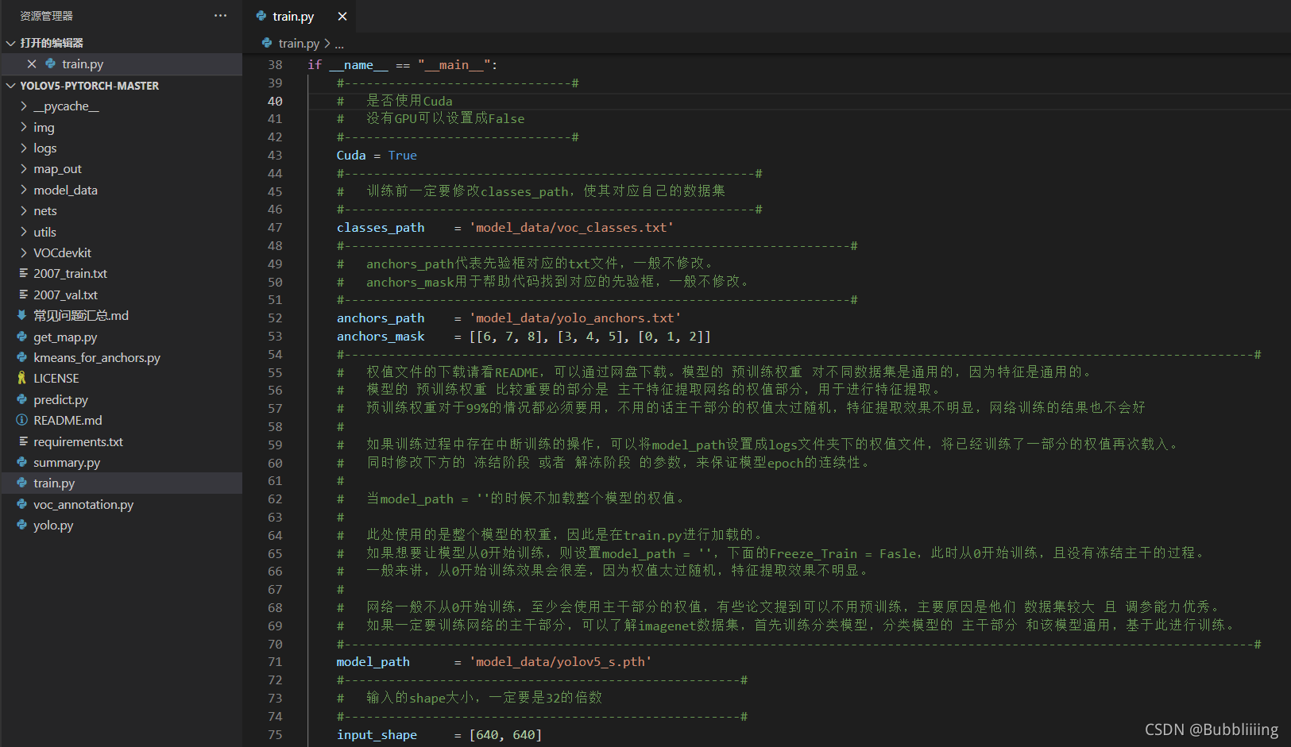The width and height of the screenshot is (1291, 747).
Task: Click the 2007_val.txt text file icon
Action: 22,295
